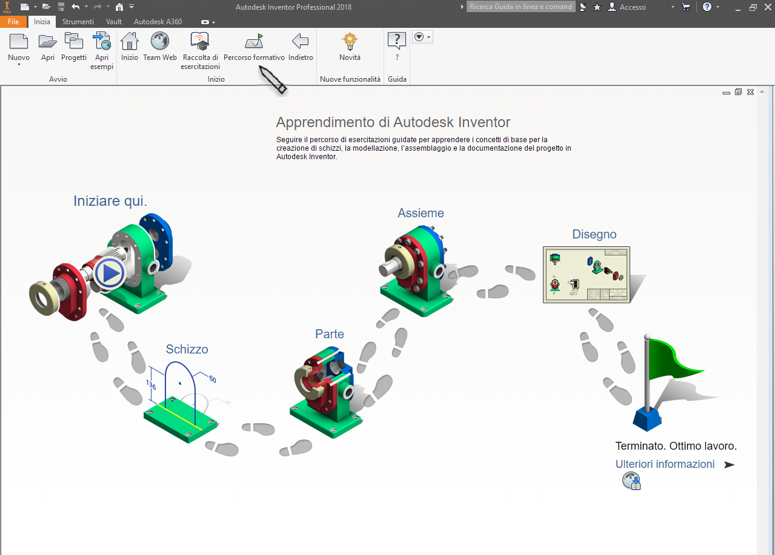The width and height of the screenshot is (775, 555).
Task: Click the help search field Ricerca Guida
Action: [521, 7]
